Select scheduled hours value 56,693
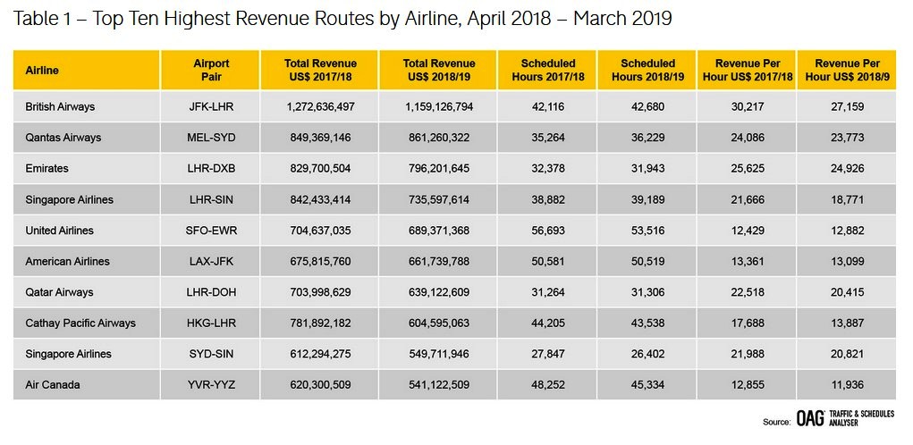This screenshot has width=913, height=445. (547, 231)
